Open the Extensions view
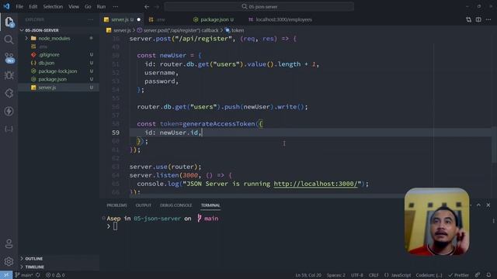Image resolution: width=497 pixels, height=279 pixels. click(9, 93)
